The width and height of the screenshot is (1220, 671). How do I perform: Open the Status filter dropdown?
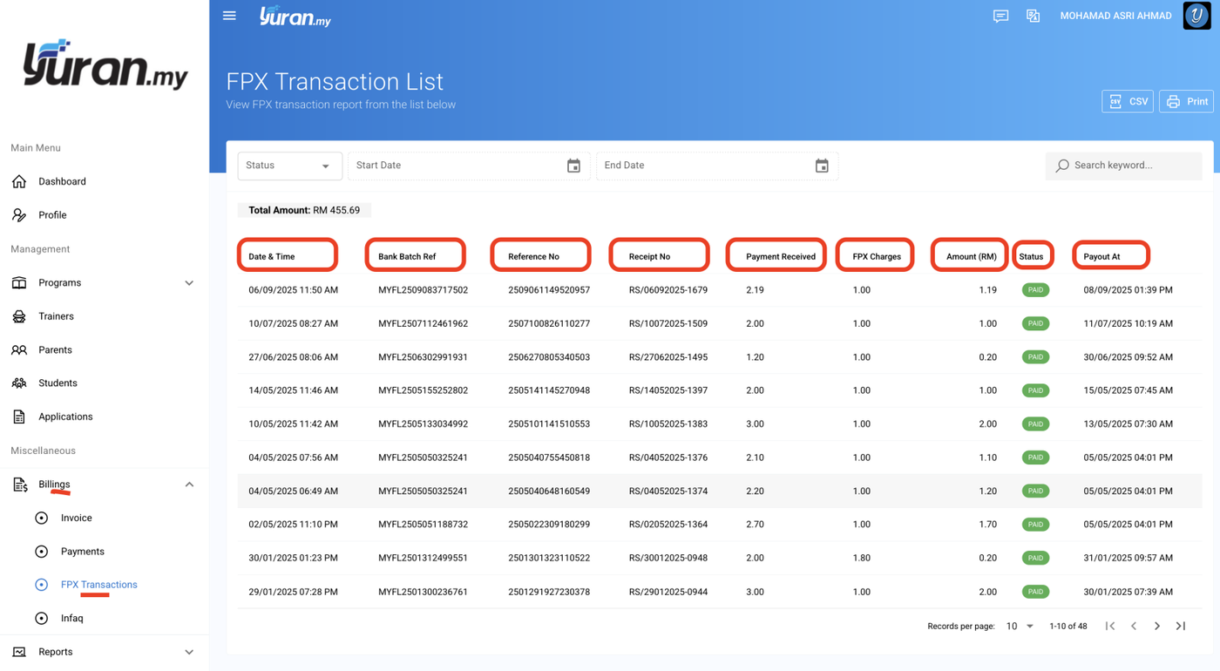289,166
